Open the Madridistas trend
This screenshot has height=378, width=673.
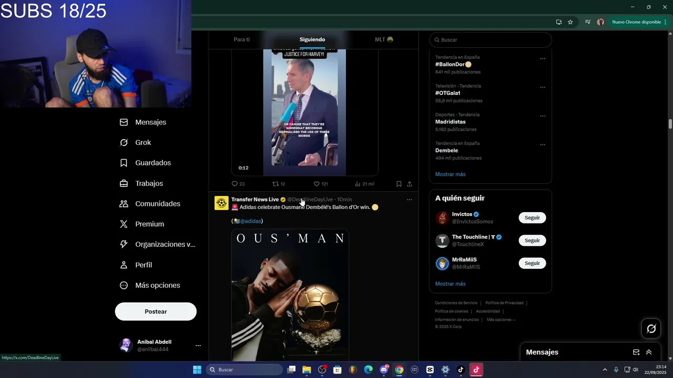450,122
